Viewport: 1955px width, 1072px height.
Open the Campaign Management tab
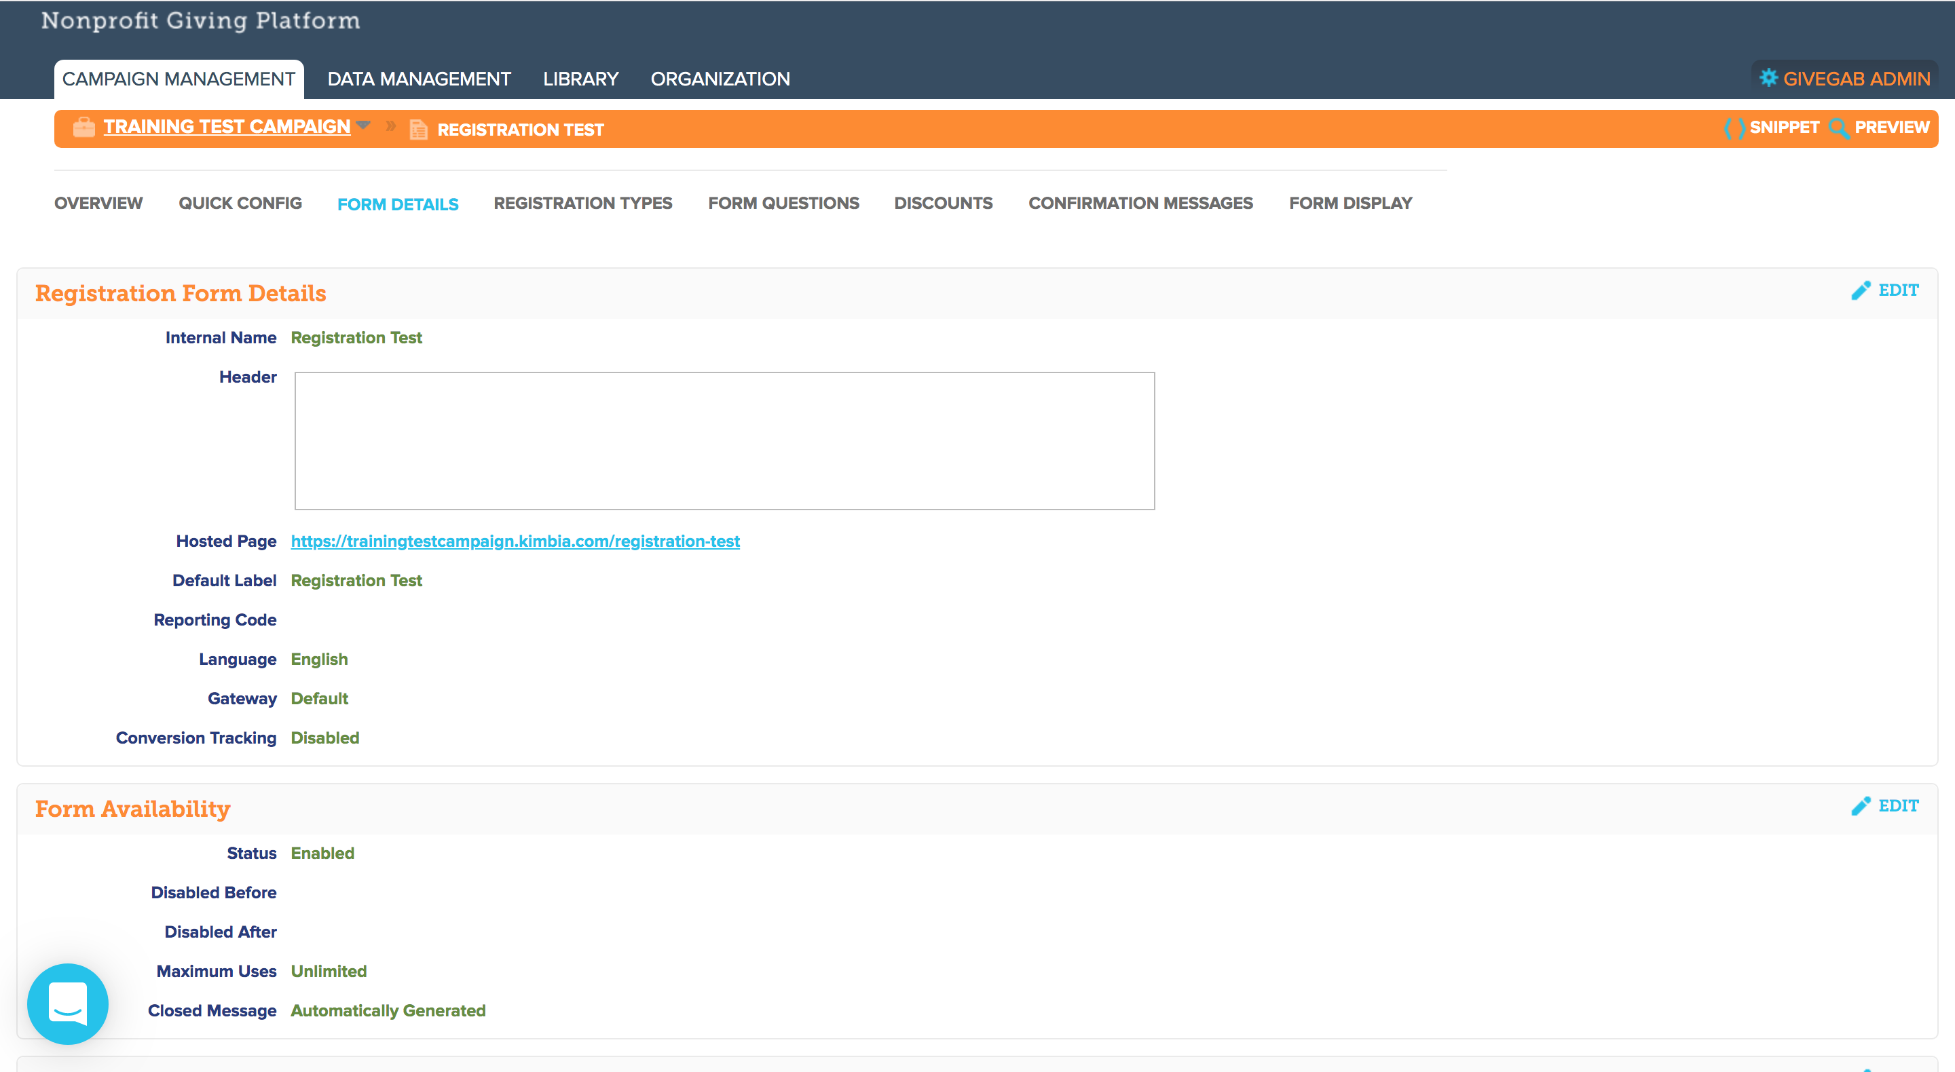point(179,79)
